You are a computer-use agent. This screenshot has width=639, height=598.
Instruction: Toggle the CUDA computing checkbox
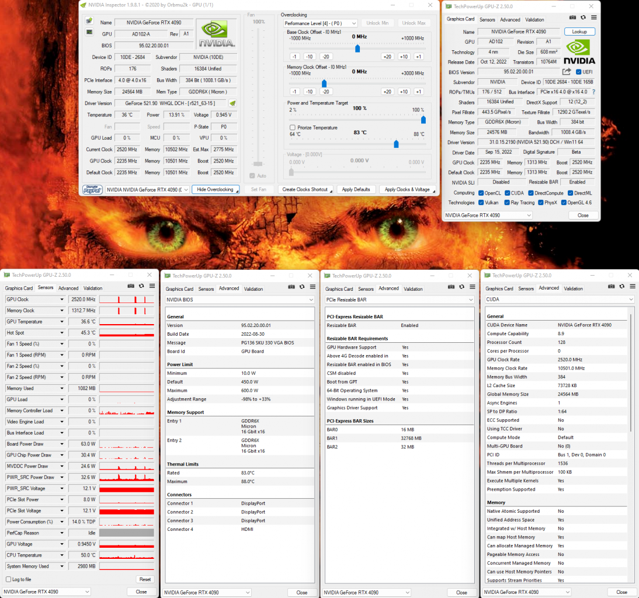click(508, 193)
